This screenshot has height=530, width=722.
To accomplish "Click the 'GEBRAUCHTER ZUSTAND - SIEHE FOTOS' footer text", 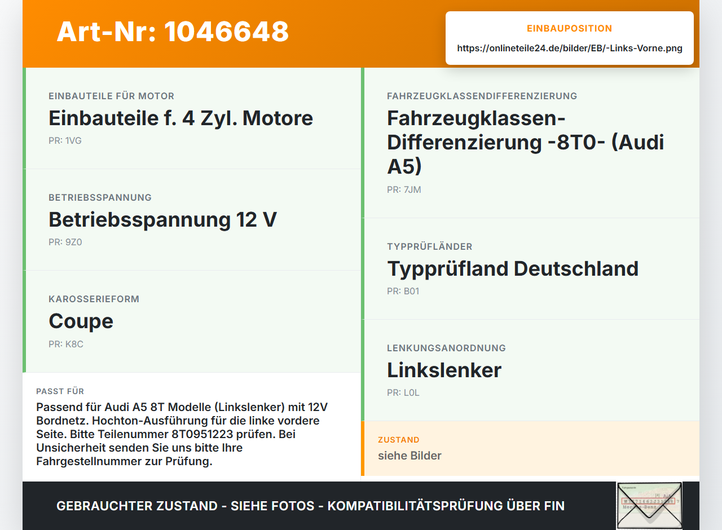I will click(x=310, y=506).
